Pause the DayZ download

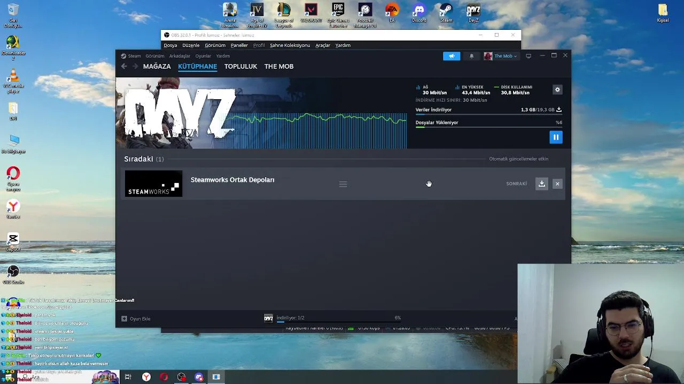click(556, 138)
